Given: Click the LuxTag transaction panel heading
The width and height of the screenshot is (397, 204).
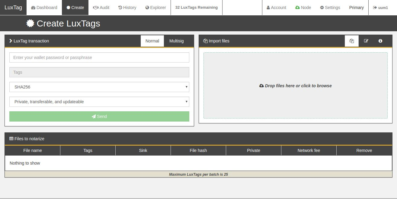Looking at the screenshot, I should pyautogui.click(x=29, y=41).
